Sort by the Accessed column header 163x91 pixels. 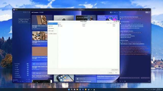click(115, 23)
